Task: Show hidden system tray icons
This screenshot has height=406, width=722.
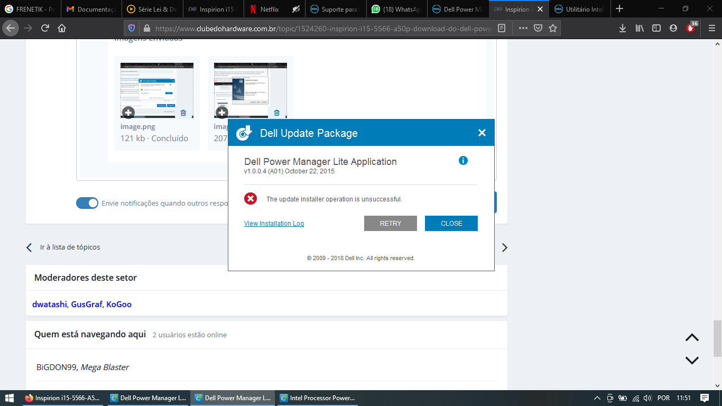Action: (x=597, y=398)
